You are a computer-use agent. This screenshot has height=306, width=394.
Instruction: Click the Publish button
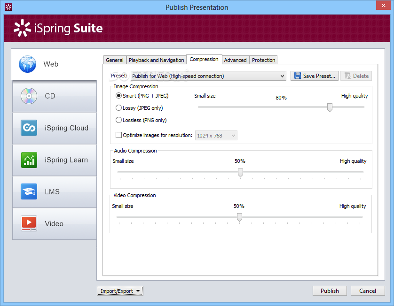pyautogui.click(x=330, y=291)
